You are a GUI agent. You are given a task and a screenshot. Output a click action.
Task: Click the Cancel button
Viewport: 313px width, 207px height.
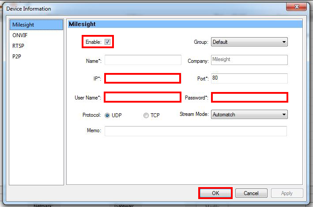point(251,193)
